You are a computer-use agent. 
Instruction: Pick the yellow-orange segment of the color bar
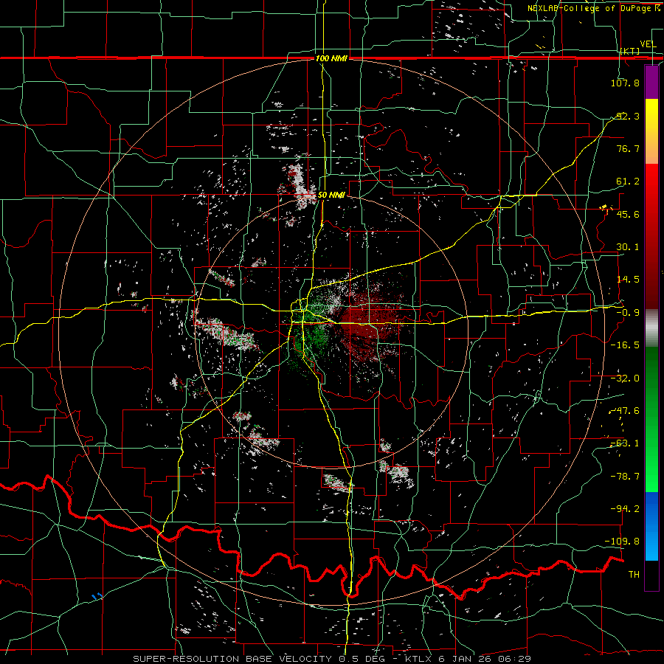click(x=651, y=131)
